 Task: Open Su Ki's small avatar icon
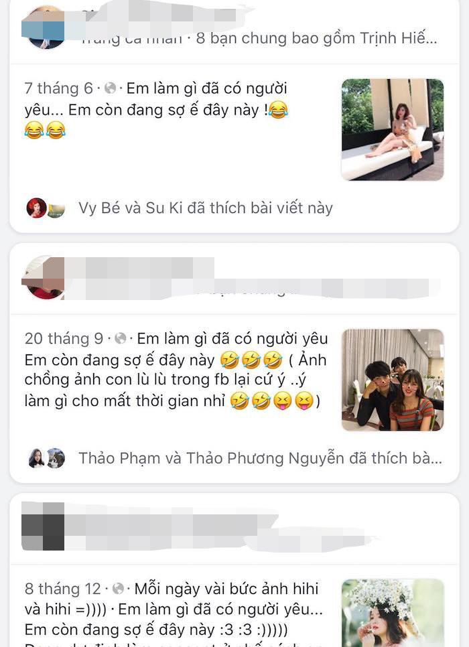(56, 210)
